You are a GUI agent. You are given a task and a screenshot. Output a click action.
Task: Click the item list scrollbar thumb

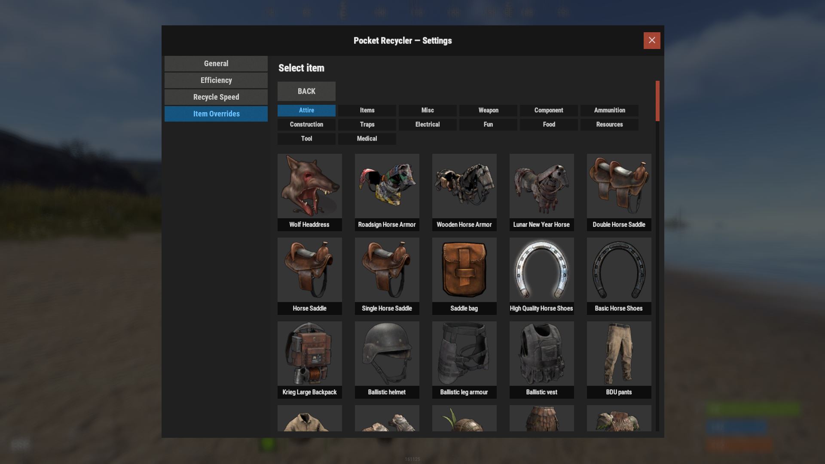(657, 101)
